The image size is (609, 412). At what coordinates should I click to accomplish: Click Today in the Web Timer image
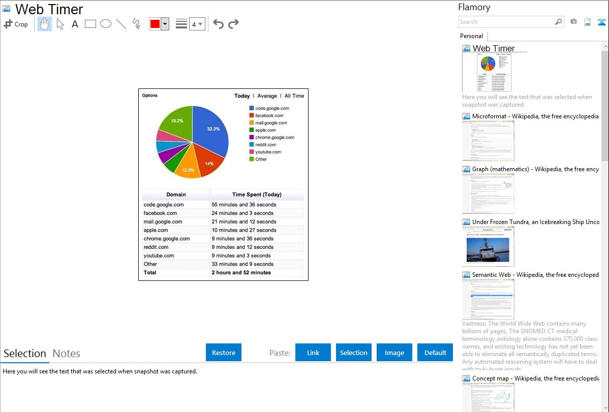click(242, 96)
